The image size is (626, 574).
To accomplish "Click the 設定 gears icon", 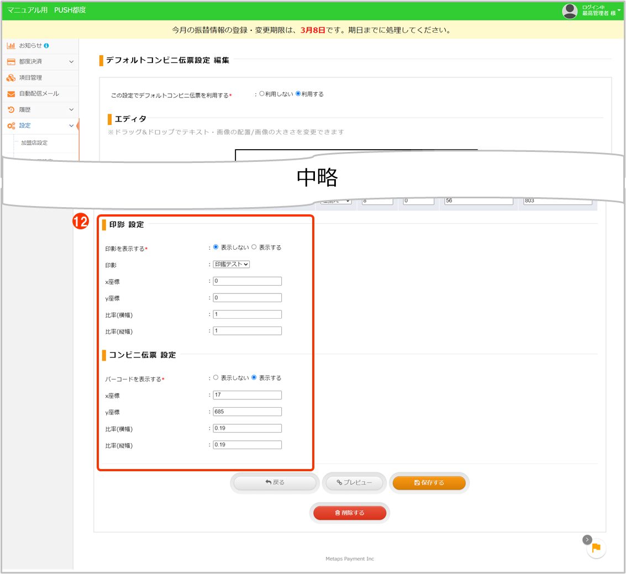I will coord(11,126).
